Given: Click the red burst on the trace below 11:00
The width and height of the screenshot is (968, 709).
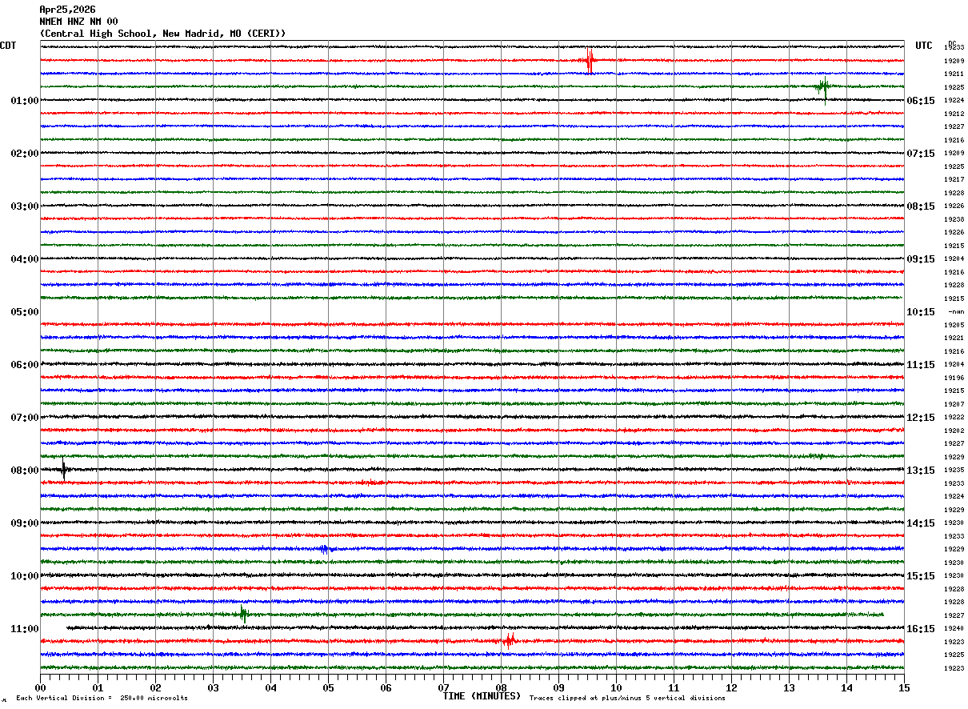Looking at the screenshot, I should (x=508, y=640).
